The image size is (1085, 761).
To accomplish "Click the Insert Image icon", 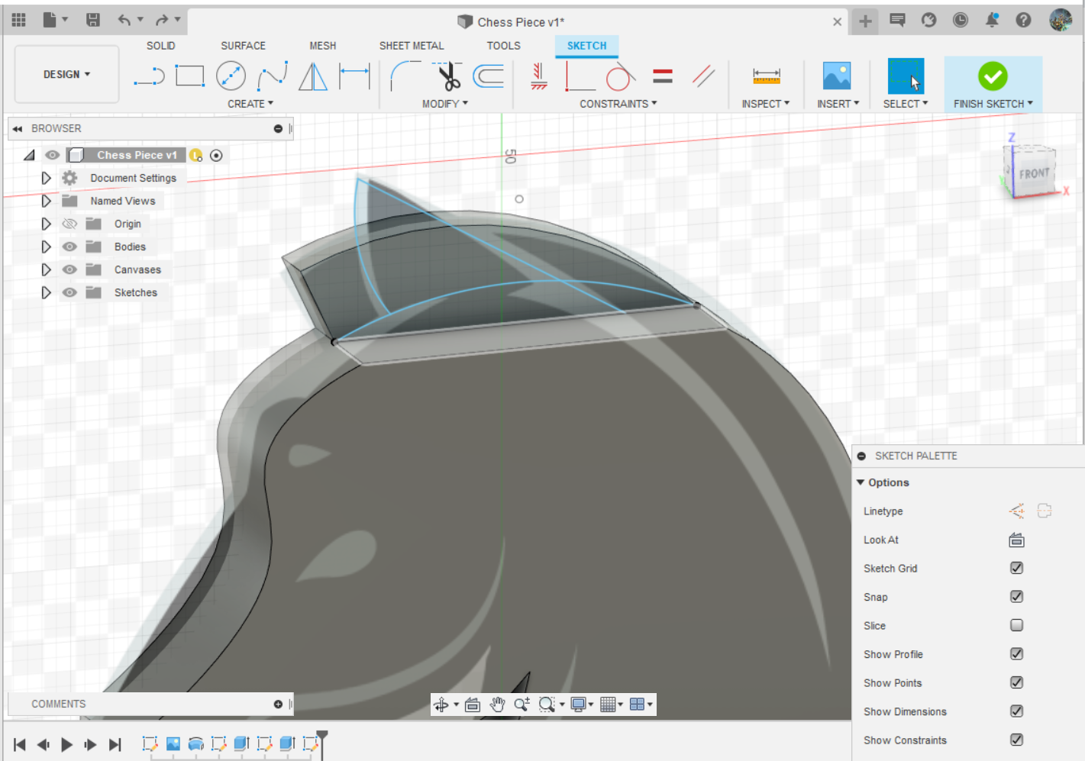I will tap(837, 76).
